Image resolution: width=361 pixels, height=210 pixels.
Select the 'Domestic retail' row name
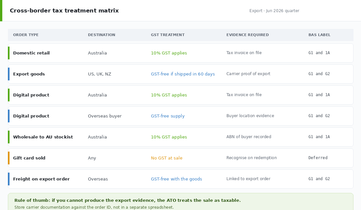[x=31, y=53]
